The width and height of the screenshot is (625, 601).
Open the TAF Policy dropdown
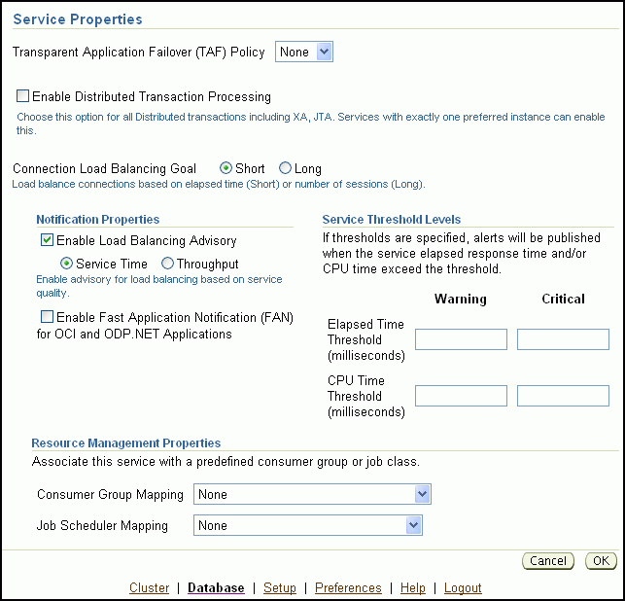304,52
